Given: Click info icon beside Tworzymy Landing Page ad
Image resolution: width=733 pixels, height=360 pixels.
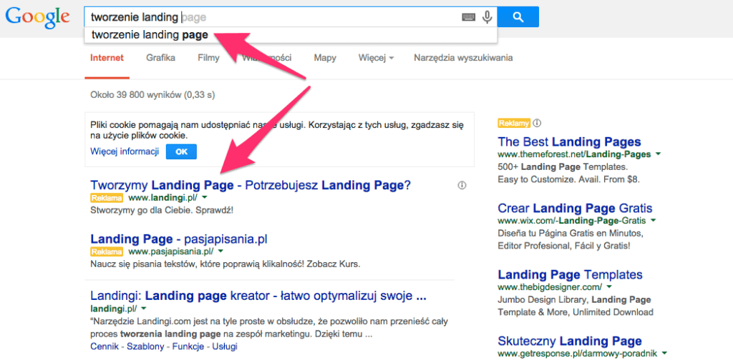Looking at the screenshot, I should coord(462,186).
